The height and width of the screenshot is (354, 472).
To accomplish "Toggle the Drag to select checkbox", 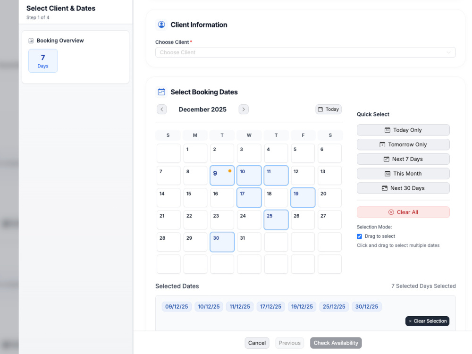I will [359, 236].
